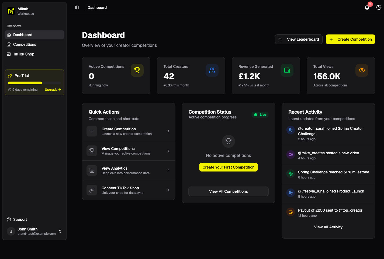384x259 pixels.
Task: Click the View All Activity link
Action: 328,227
